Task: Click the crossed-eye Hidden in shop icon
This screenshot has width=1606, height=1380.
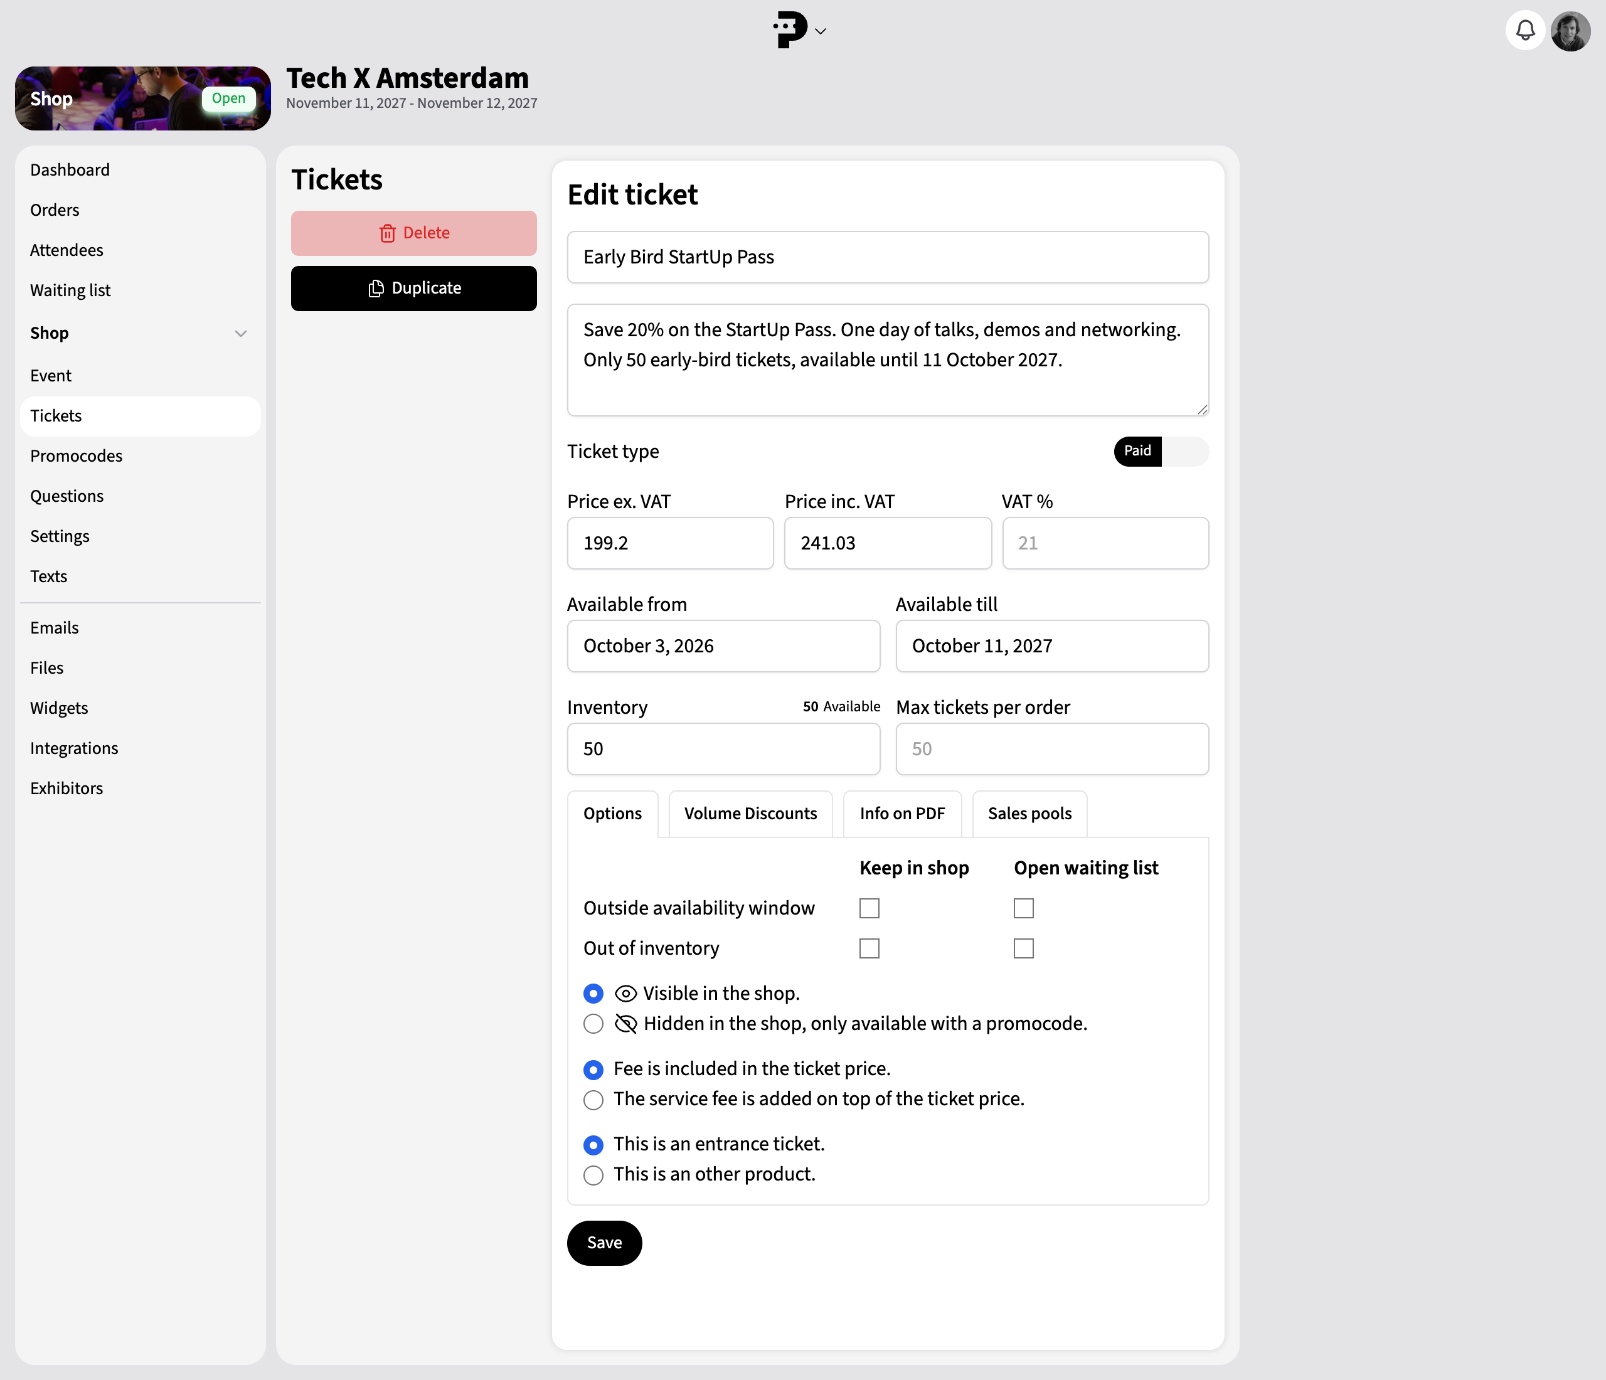Action: click(x=625, y=1024)
